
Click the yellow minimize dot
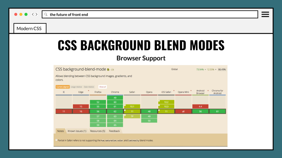[x=21, y=14]
